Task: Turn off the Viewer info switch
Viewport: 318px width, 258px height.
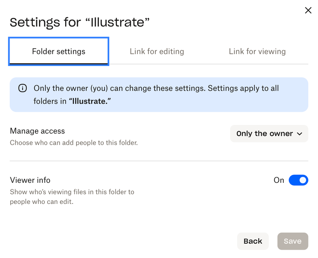Action: 298,180
